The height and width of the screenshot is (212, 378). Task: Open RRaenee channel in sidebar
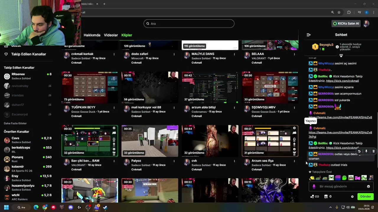[28, 76]
